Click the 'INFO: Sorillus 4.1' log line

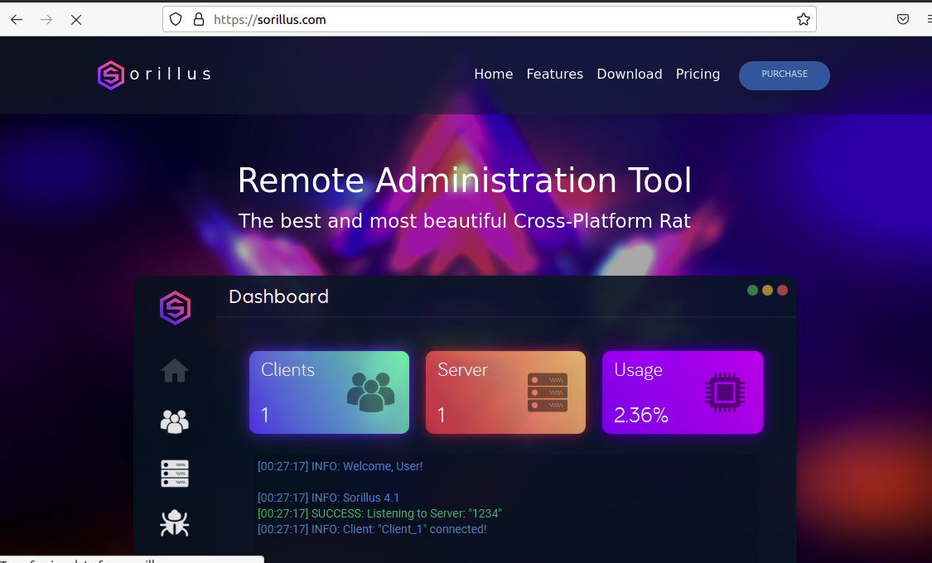click(x=328, y=498)
